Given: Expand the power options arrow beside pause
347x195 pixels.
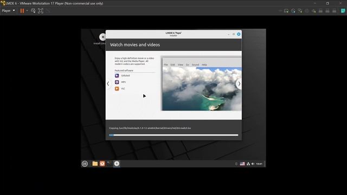Looking at the screenshot, I should pyautogui.click(x=27, y=11).
